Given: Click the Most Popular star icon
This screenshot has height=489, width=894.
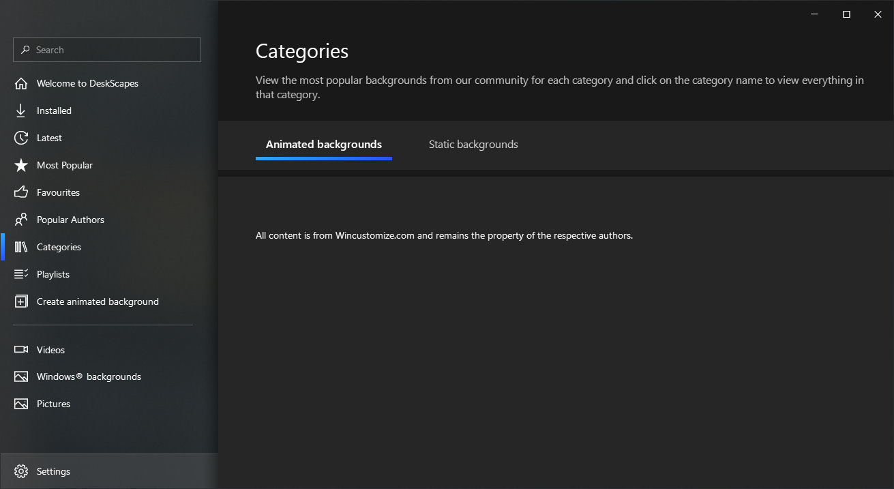Looking at the screenshot, I should [21, 165].
